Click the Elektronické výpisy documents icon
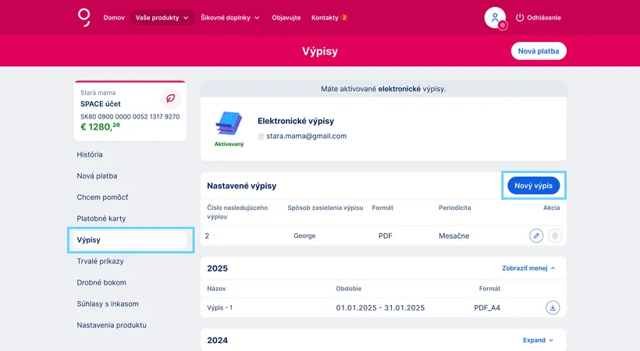Image resolution: width=640 pixels, height=351 pixels. click(229, 123)
